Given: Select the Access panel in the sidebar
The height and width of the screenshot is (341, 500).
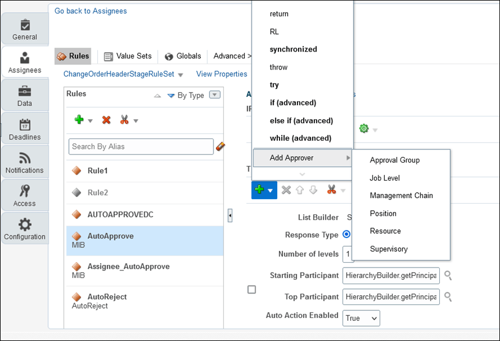Looking at the screenshot, I should [25, 195].
